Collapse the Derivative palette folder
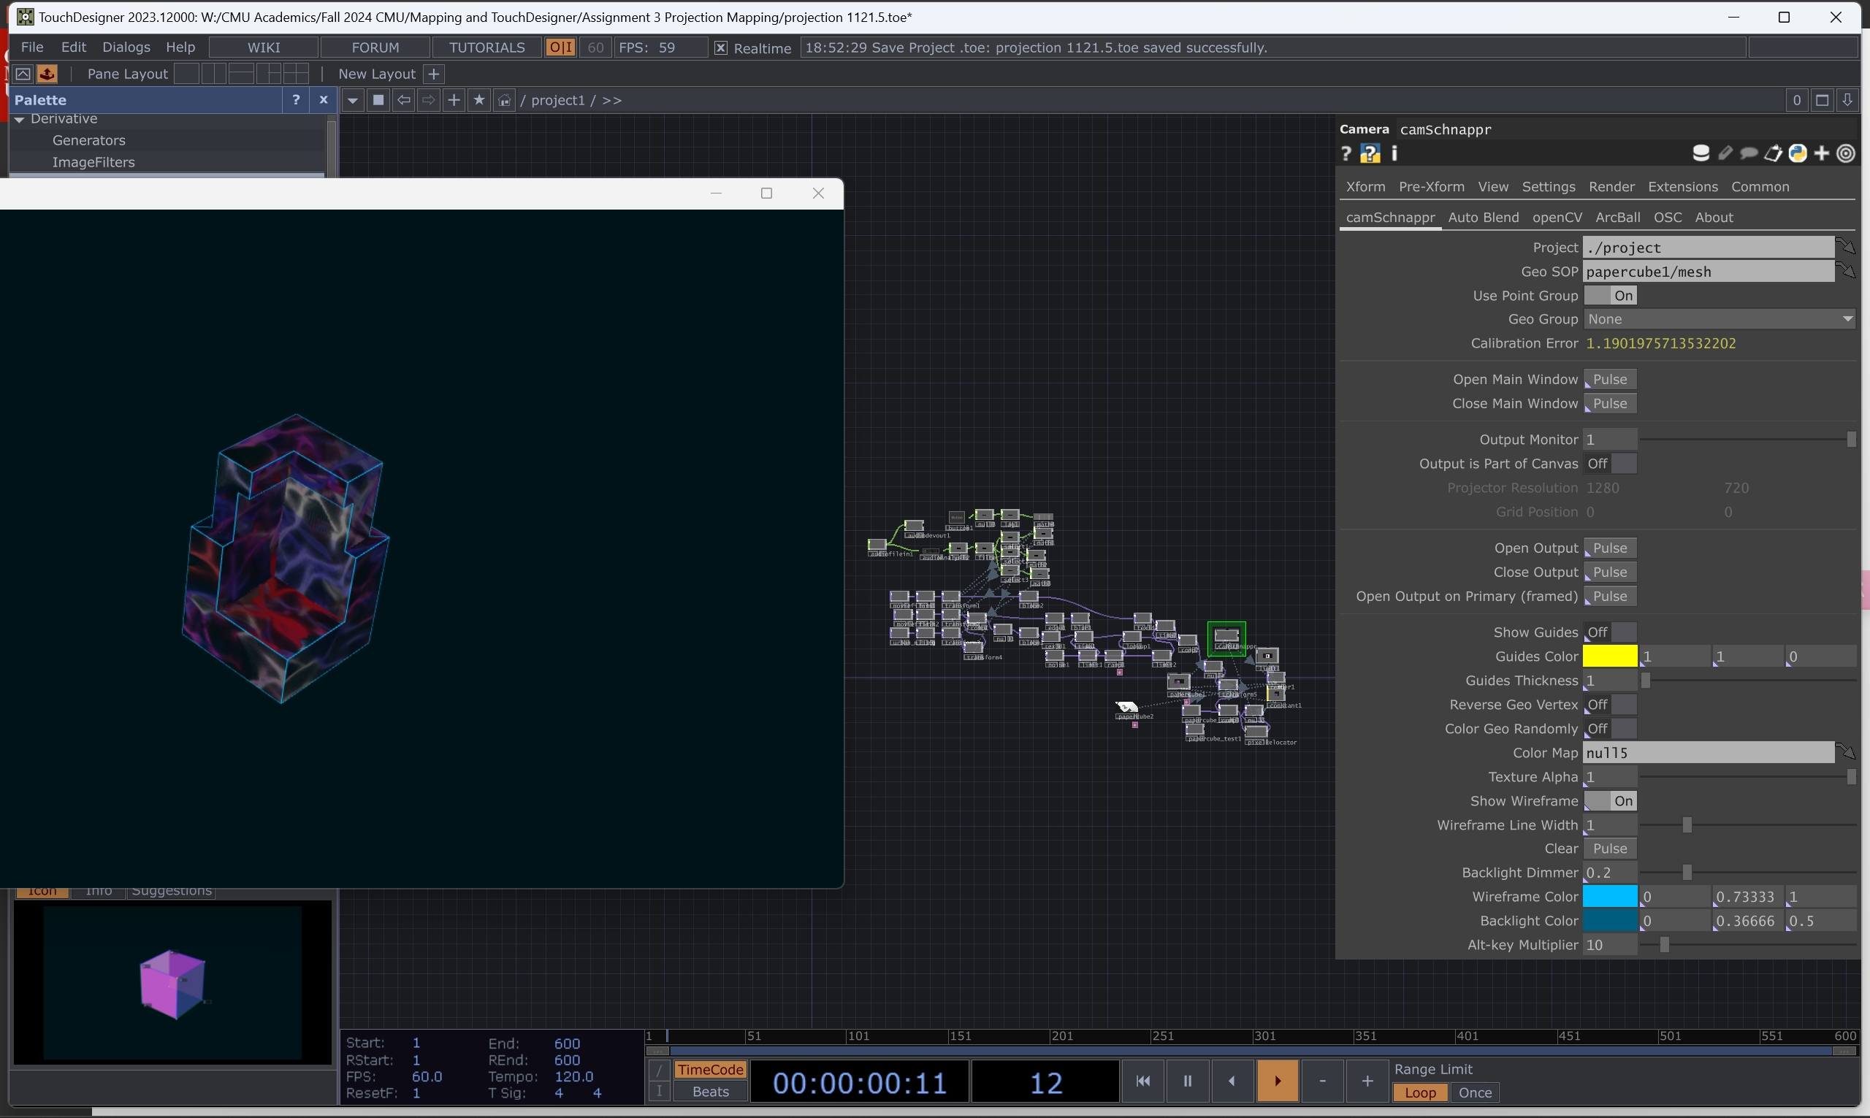Viewport: 1870px width, 1118px height. [20, 119]
